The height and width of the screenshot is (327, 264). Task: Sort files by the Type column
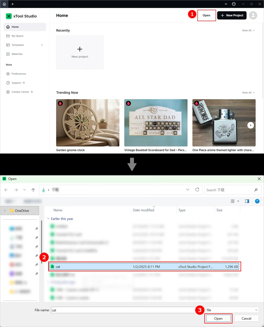182,210
